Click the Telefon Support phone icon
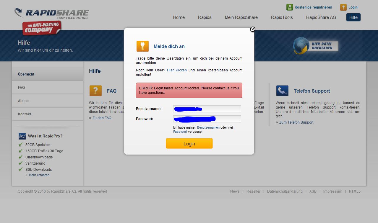 (x=282, y=91)
